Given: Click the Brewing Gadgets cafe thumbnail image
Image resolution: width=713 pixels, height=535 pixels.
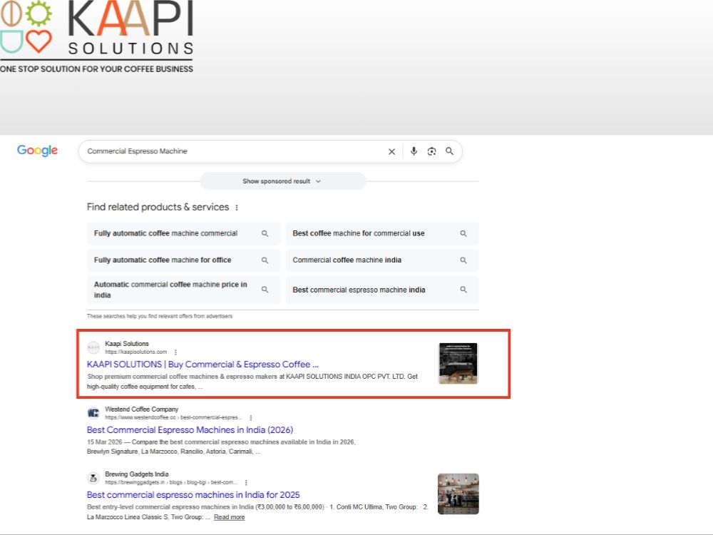Looking at the screenshot, I should pyautogui.click(x=458, y=494).
